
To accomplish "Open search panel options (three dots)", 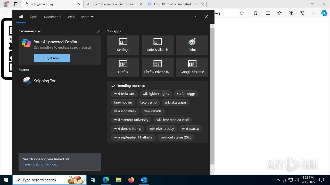I will pos(195,17).
